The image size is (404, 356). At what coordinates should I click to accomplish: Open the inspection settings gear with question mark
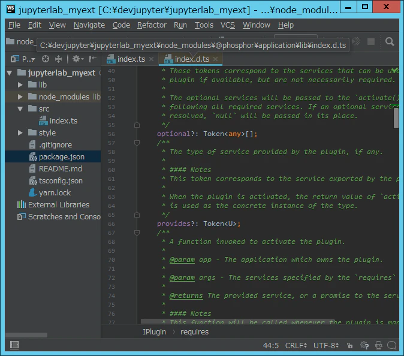click(364, 345)
